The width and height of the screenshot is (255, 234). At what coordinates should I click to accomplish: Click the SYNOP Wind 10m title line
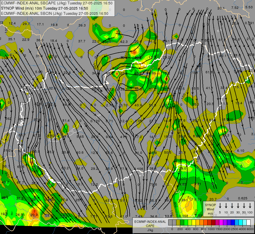[x=44, y=8]
